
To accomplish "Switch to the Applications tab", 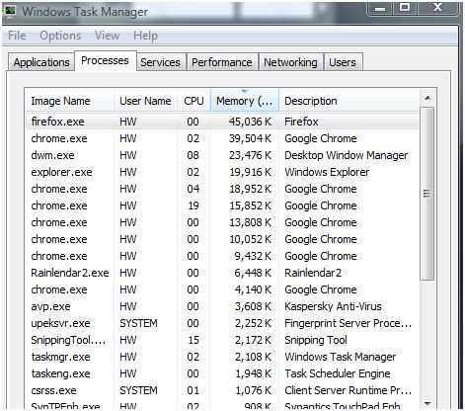I will [x=41, y=62].
